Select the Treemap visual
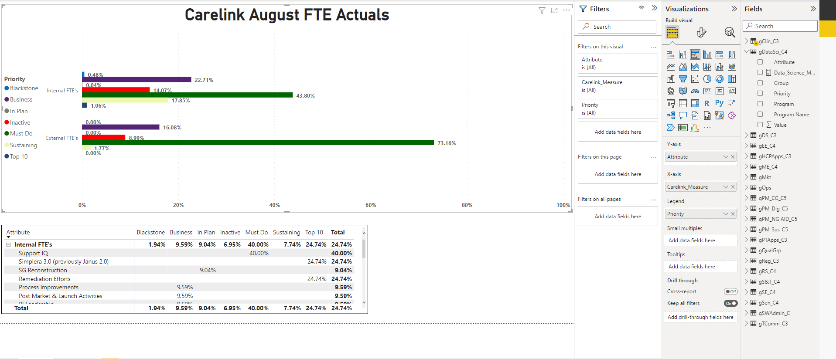 [x=732, y=79]
